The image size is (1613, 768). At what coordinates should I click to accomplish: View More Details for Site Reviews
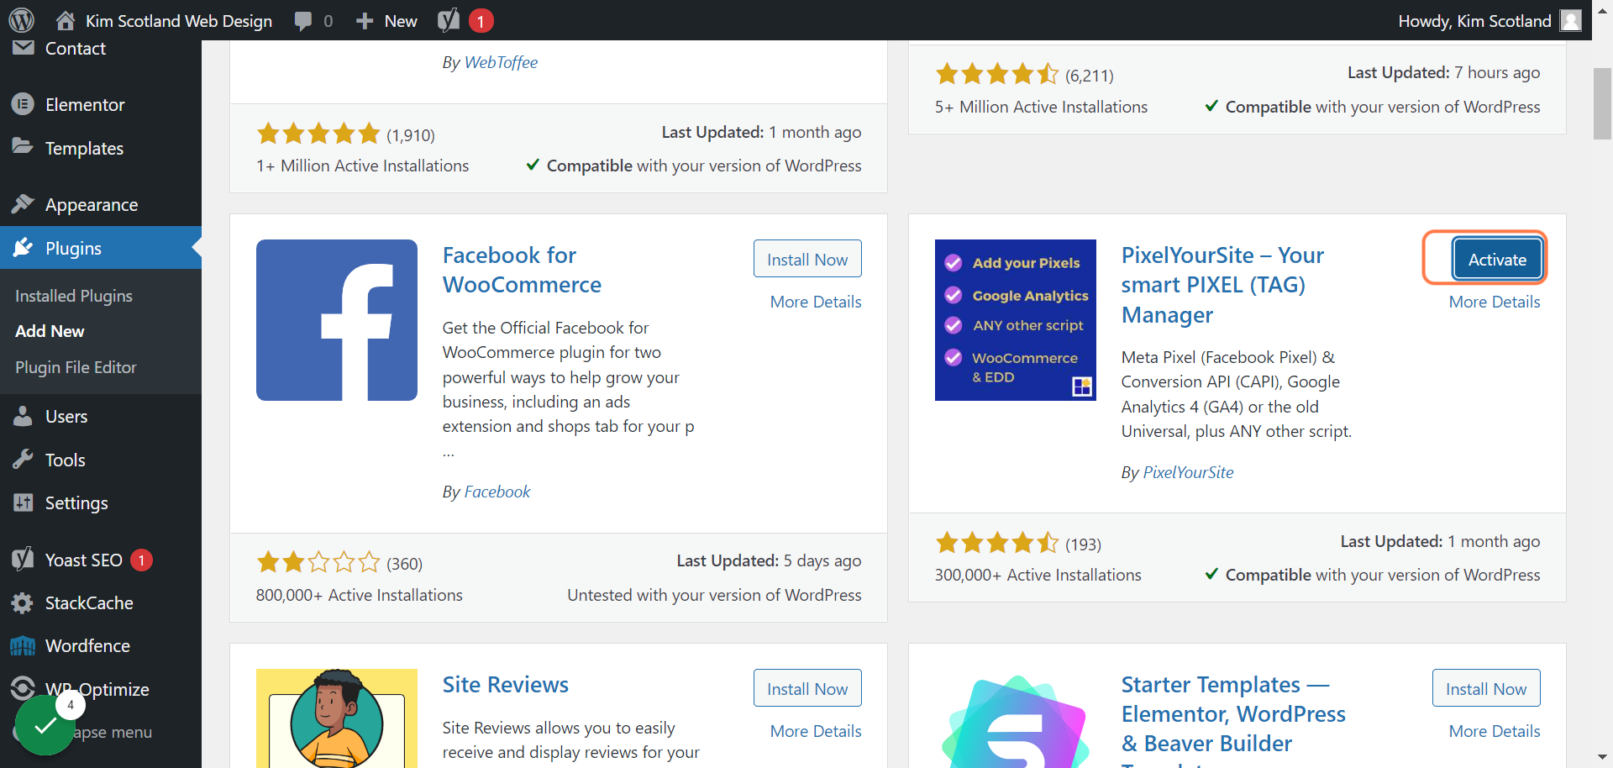click(x=816, y=731)
